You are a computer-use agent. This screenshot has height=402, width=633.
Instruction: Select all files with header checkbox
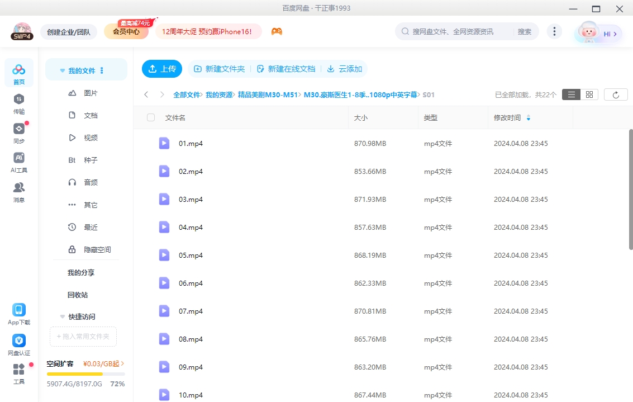(150, 117)
